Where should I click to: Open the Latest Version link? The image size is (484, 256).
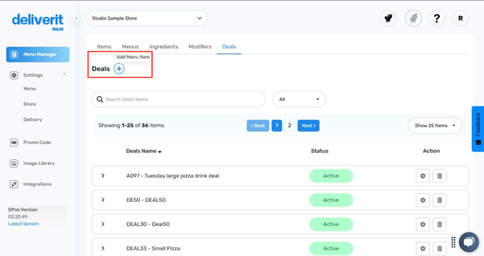pyautogui.click(x=23, y=224)
